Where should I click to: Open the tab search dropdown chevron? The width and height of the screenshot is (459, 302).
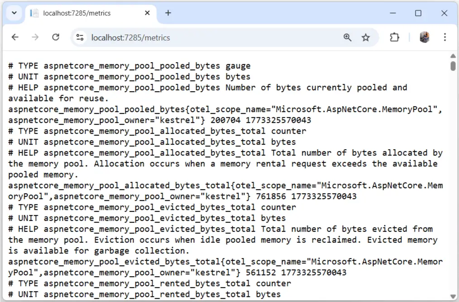pos(14,13)
